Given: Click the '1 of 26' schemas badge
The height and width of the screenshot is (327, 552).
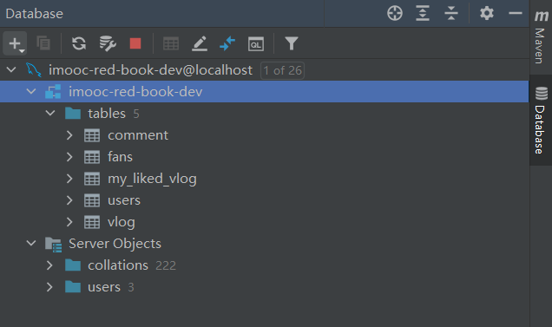Looking at the screenshot, I should tap(283, 70).
